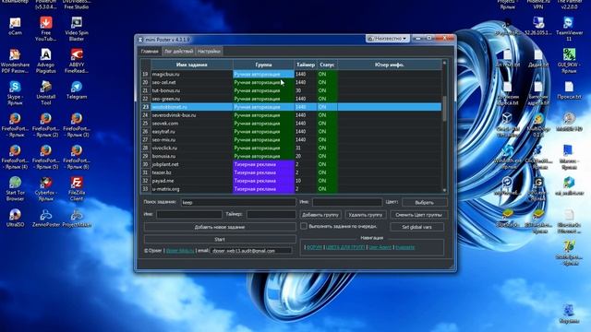Open the Skype shortcut on the desktop

coord(15,93)
